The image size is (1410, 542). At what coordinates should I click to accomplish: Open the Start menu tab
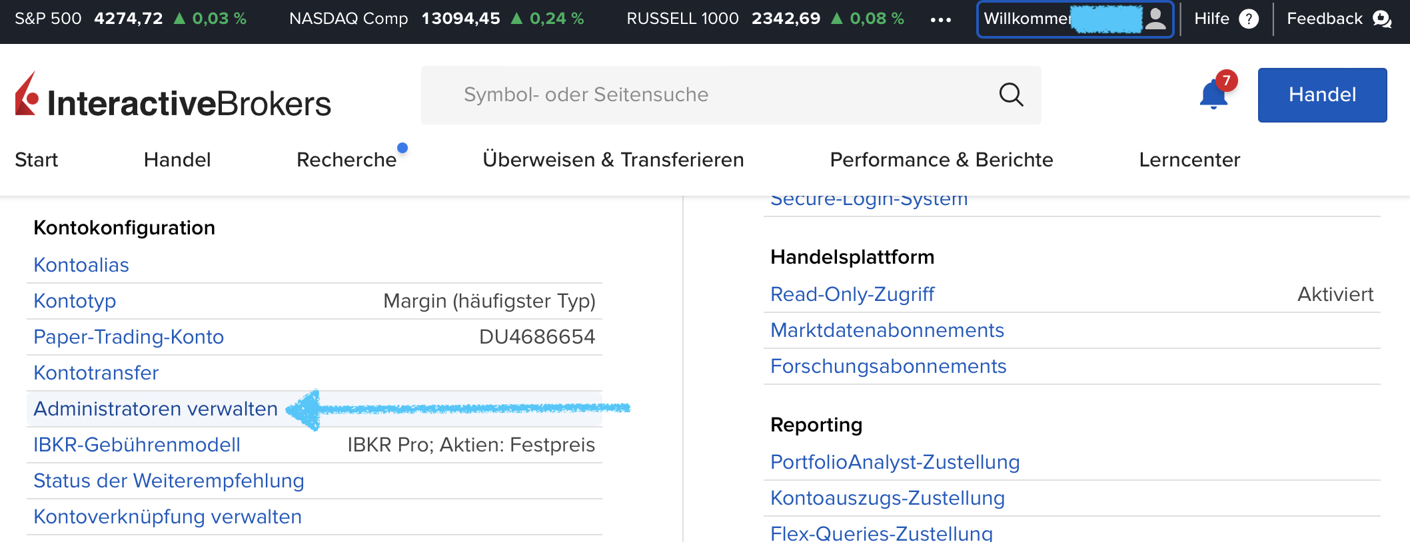(37, 160)
